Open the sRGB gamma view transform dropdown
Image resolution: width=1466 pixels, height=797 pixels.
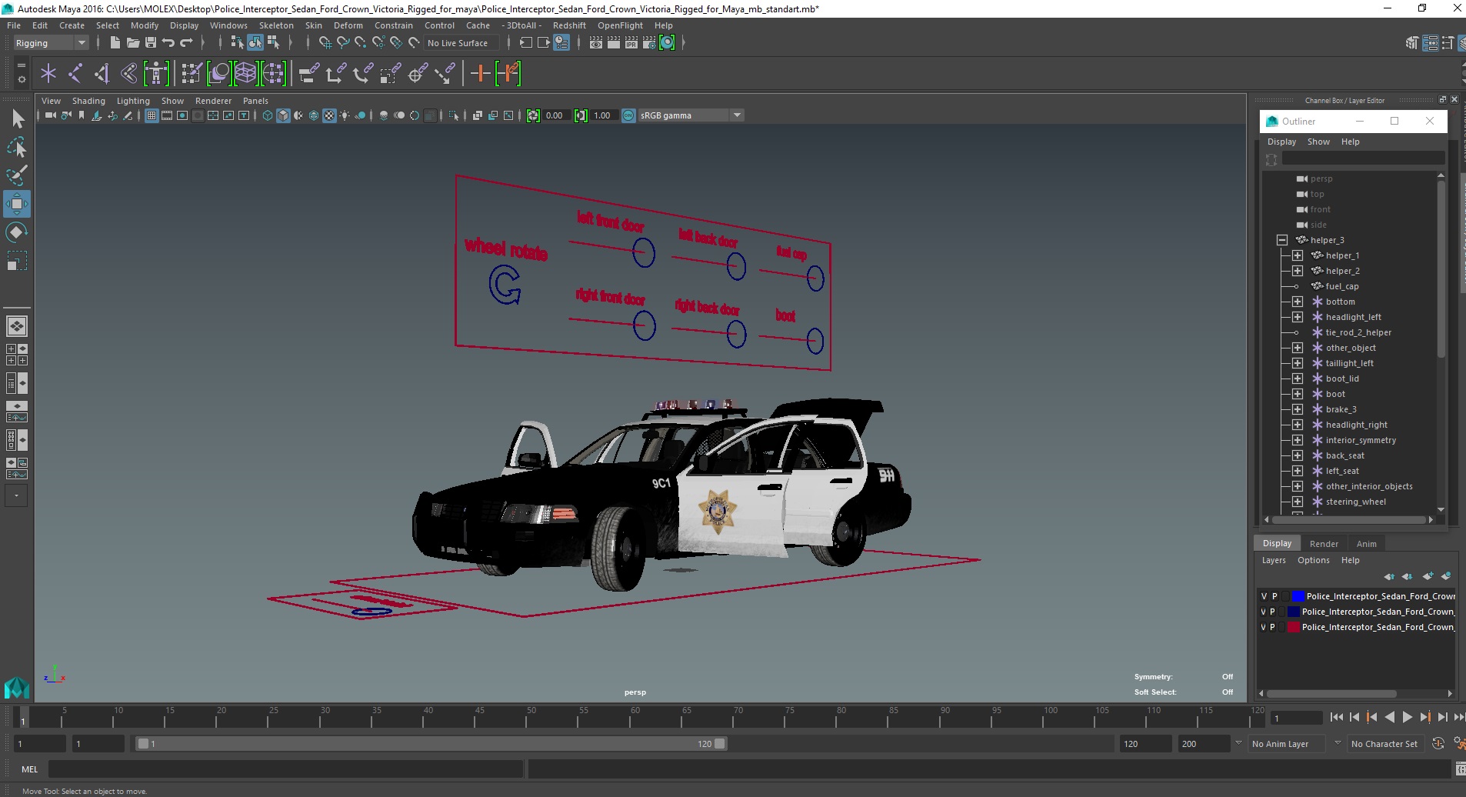pyautogui.click(x=691, y=115)
